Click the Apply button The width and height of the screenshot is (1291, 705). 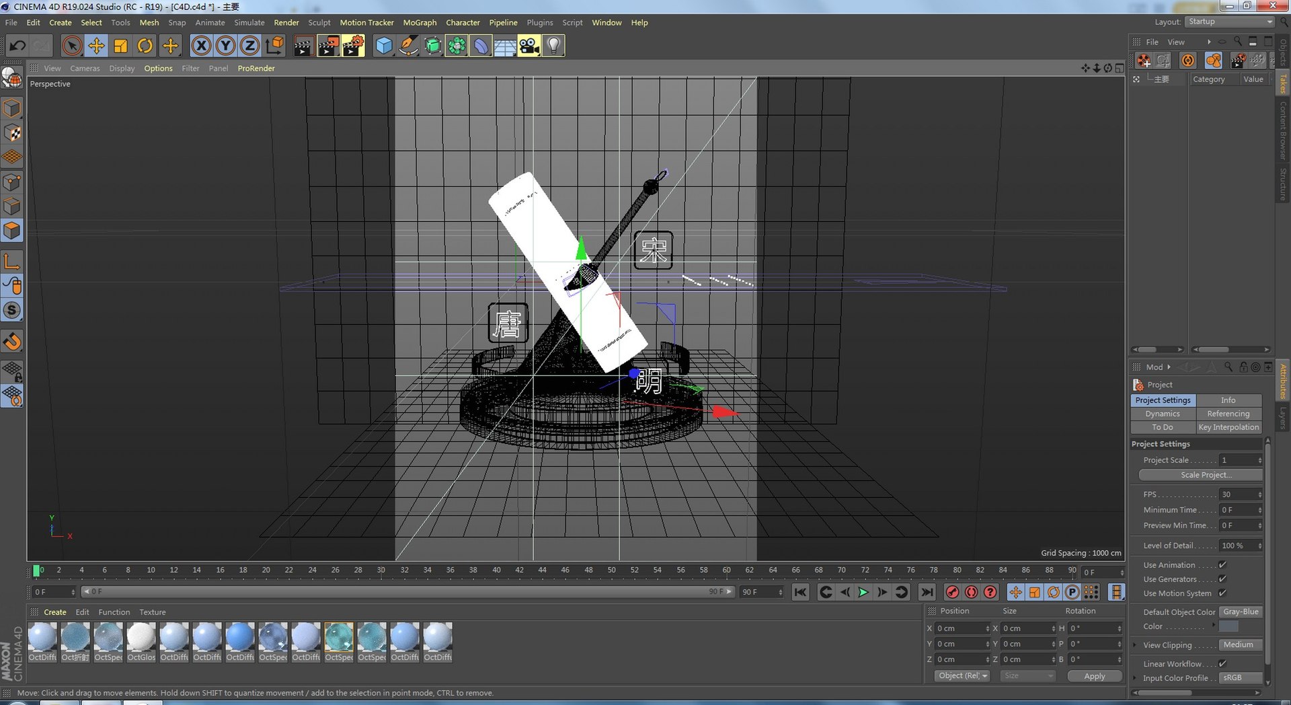pyautogui.click(x=1095, y=676)
